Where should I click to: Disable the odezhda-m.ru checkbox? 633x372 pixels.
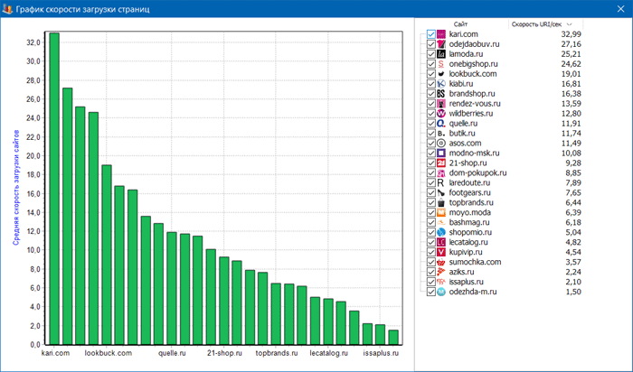click(430, 292)
